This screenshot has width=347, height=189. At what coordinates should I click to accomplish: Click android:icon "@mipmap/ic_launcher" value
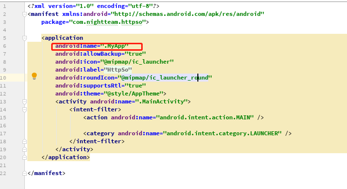[137, 62]
